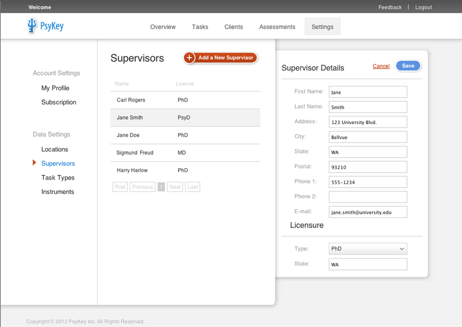The image size is (462, 327).
Task: Click the First pagination button
Action: pos(120,187)
